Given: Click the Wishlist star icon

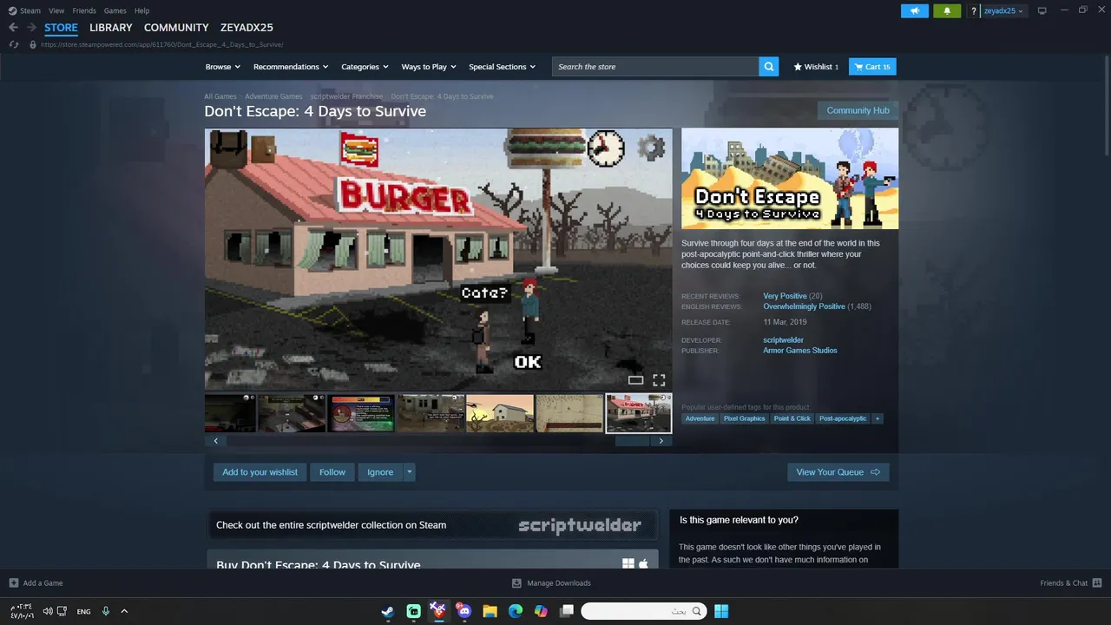Looking at the screenshot, I should coord(798,67).
